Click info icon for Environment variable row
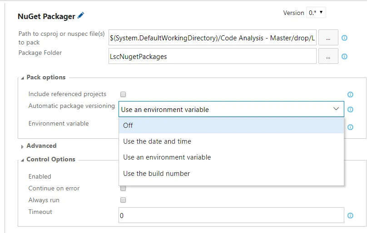This screenshot has height=233, width=372. pos(350,127)
